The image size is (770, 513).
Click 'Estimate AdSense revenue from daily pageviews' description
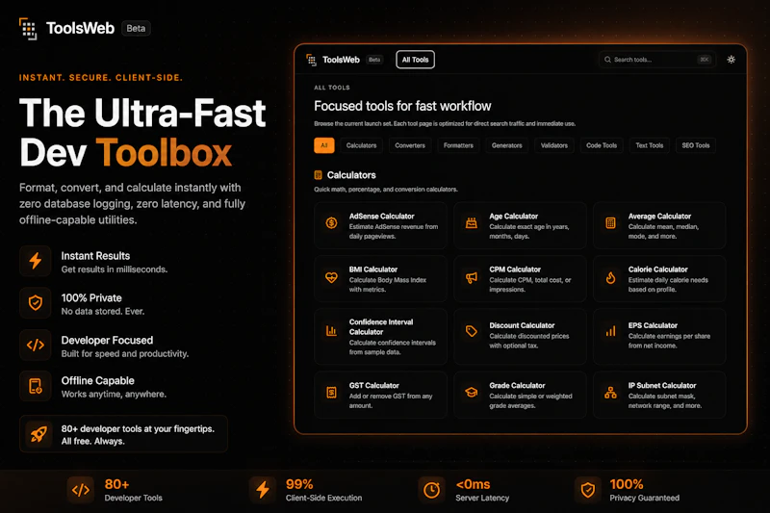pos(394,232)
